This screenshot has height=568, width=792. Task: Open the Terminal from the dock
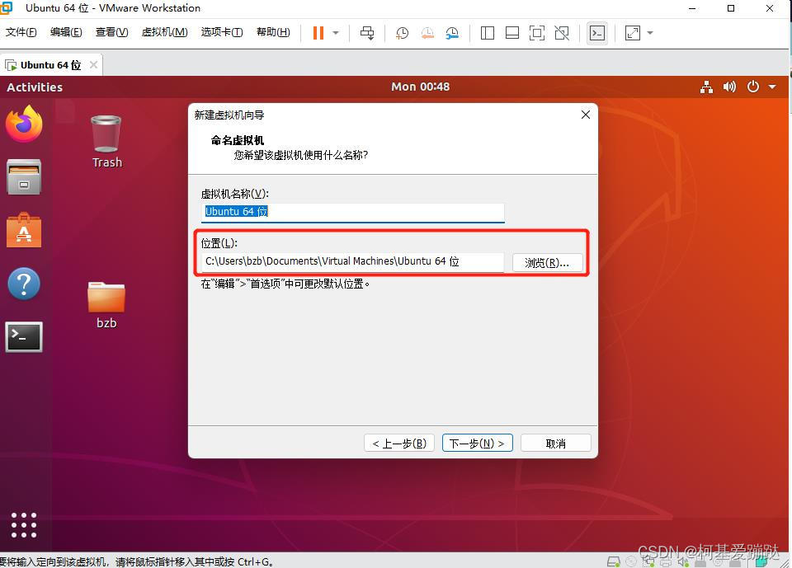pos(24,336)
